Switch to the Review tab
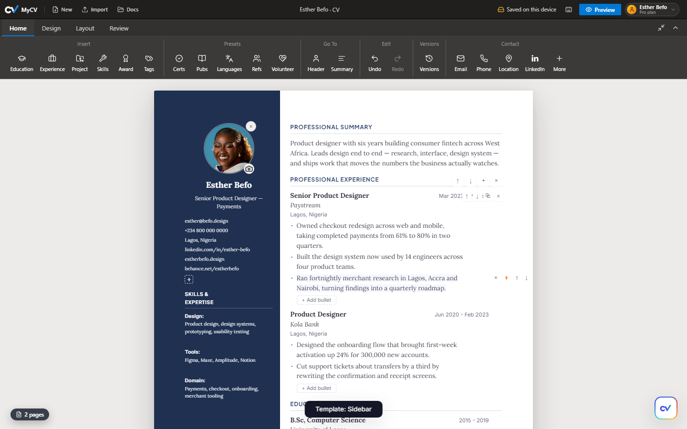687x429 pixels. (119, 28)
